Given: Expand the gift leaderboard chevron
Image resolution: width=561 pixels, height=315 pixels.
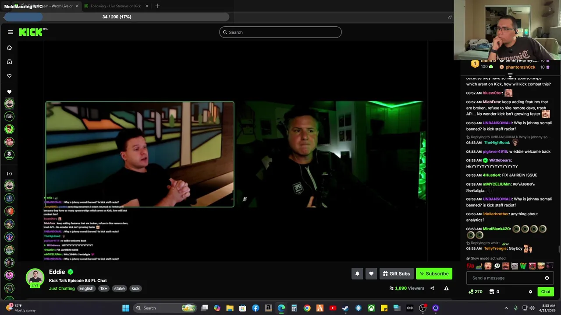Looking at the screenshot, I should pos(510,76).
